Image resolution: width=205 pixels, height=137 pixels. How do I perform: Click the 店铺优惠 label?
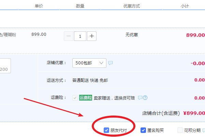coord(56,63)
